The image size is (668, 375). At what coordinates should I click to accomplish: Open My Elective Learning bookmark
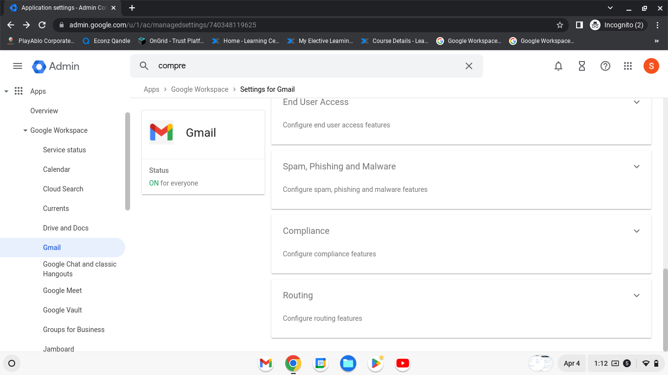320,41
